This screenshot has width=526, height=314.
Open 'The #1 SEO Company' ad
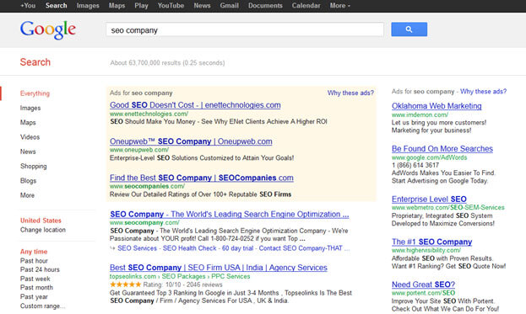point(431,242)
